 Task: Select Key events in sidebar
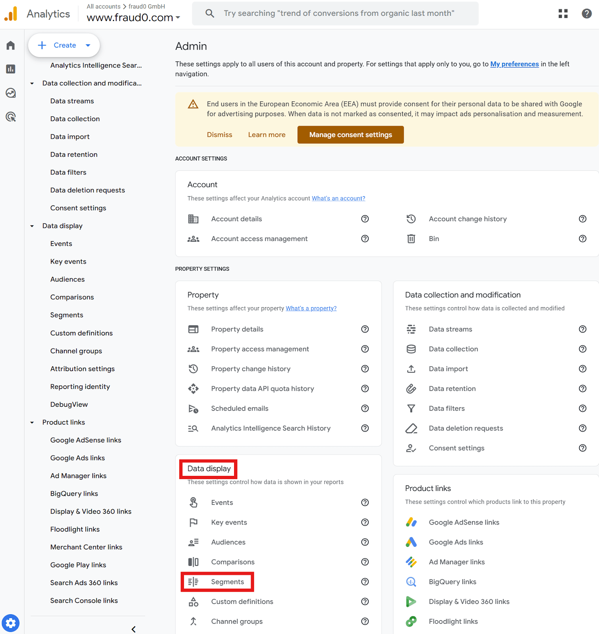pos(68,262)
